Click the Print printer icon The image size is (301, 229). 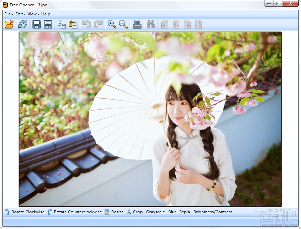pyautogui.click(x=137, y=24)
